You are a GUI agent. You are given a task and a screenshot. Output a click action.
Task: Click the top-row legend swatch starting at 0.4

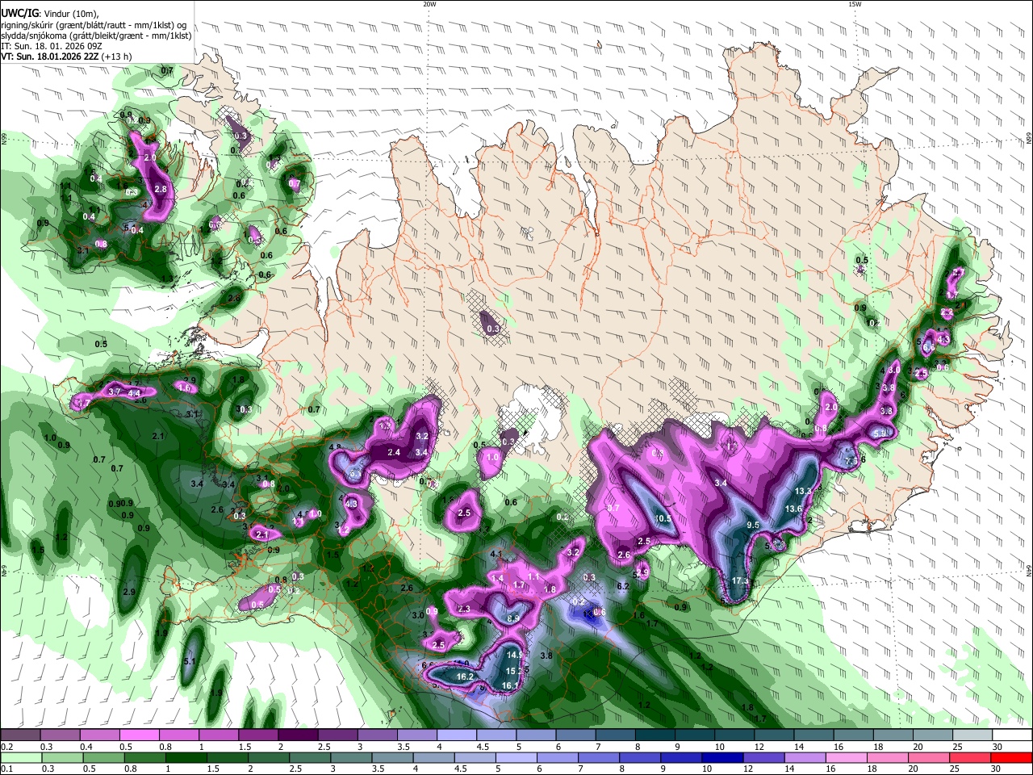(x=99, y=735)
